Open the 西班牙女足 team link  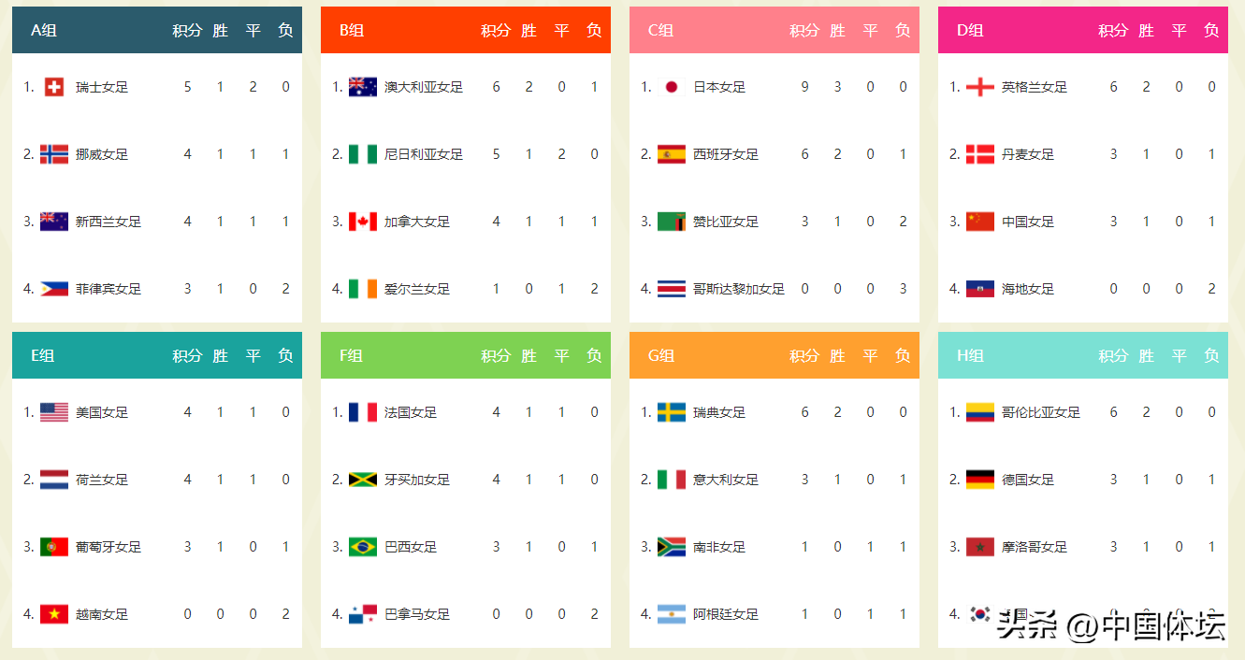[x=725, y=154]
